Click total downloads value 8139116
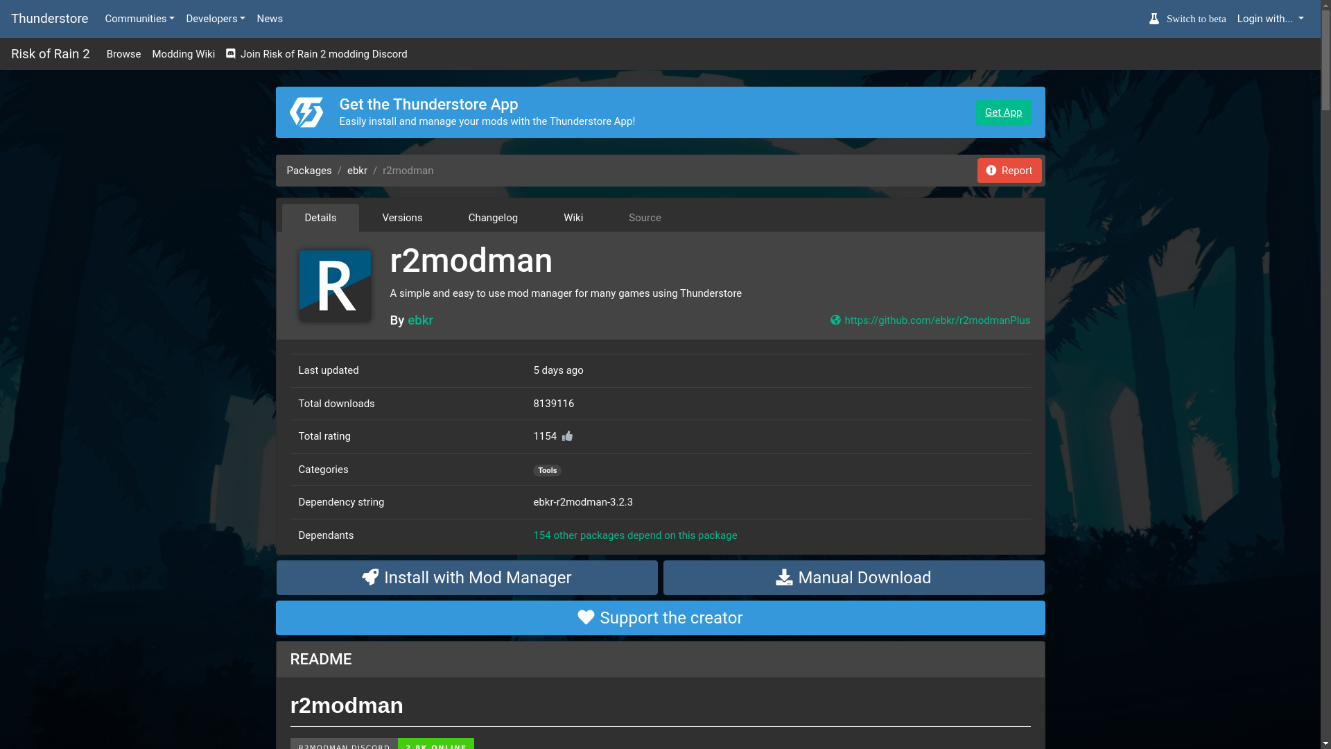 (x=554, y=404)
